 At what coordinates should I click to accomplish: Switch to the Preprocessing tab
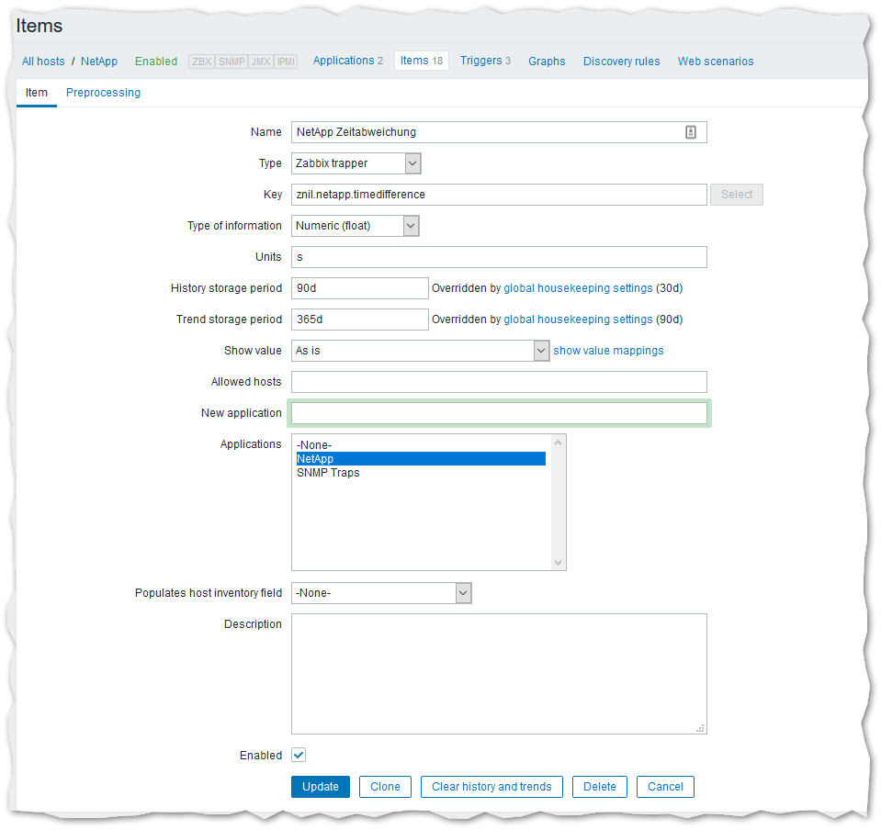[x=103, y=93]
